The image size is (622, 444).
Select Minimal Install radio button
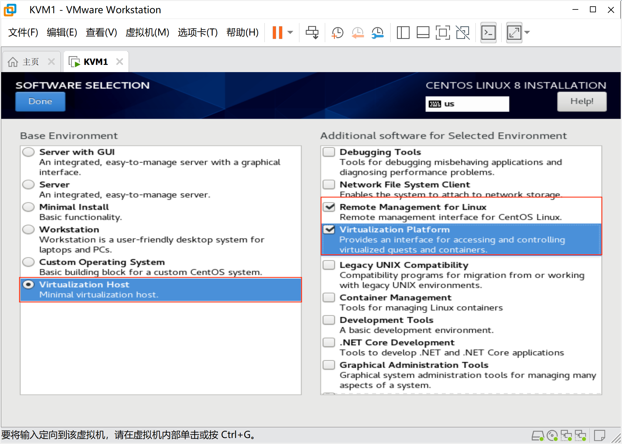coord(28,207)
